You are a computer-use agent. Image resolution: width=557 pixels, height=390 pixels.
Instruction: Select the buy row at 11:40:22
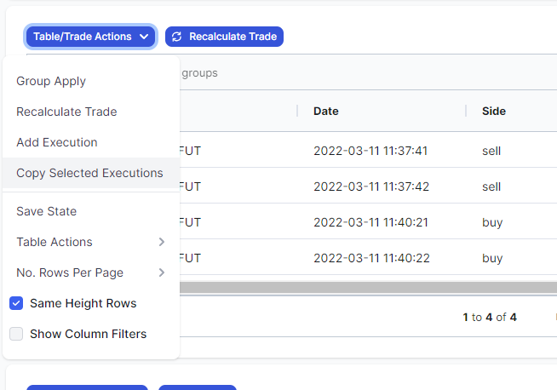pyautogui.click(x=368, y=257)
